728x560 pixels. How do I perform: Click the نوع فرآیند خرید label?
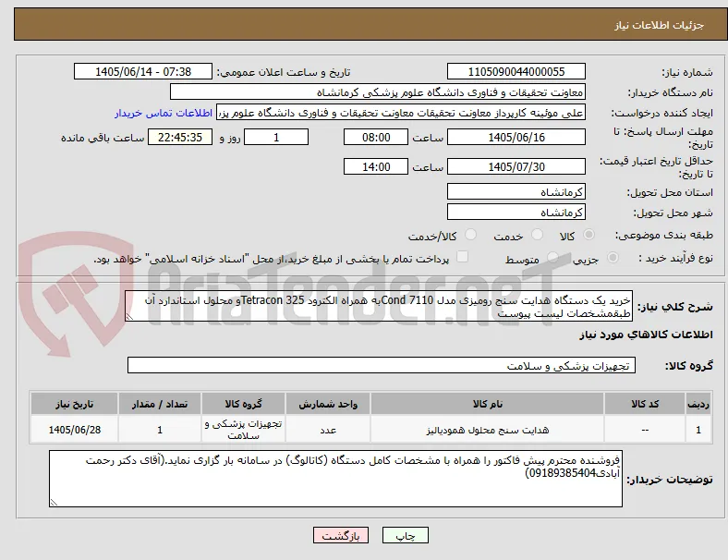tap(675, 258)
